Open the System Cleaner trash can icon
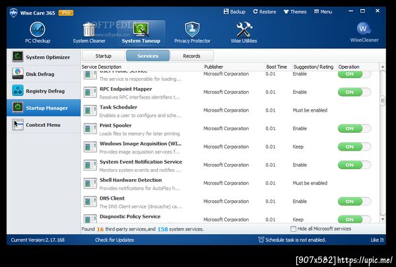The width and height of the screenshot is (396, 267). [89, 29]
